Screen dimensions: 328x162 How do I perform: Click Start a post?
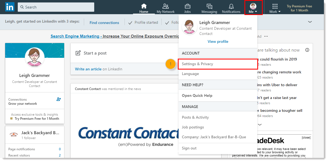point(95,53)
